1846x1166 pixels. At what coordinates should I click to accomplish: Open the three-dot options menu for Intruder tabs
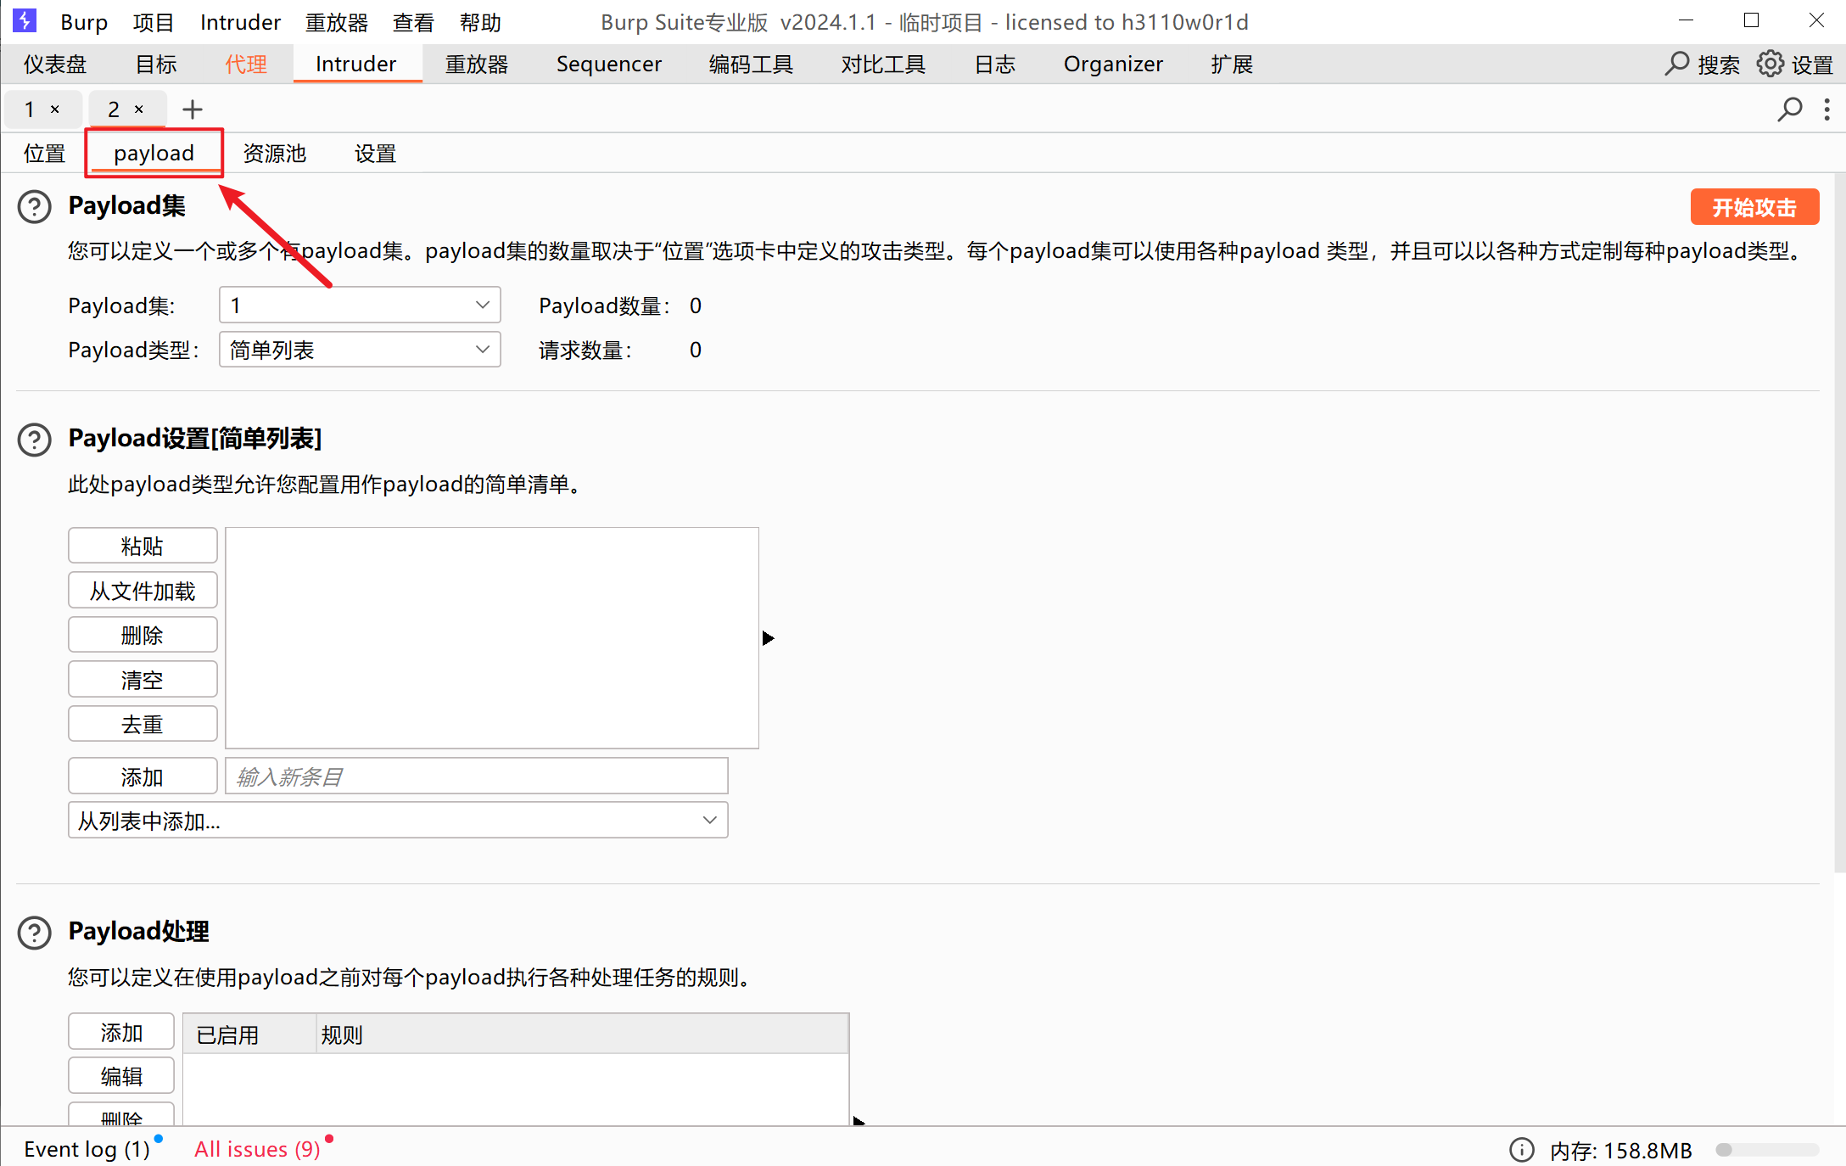(1827, 109)
